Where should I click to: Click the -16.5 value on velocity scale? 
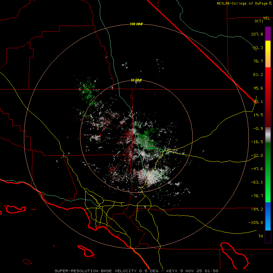click(x=257, y=142)
